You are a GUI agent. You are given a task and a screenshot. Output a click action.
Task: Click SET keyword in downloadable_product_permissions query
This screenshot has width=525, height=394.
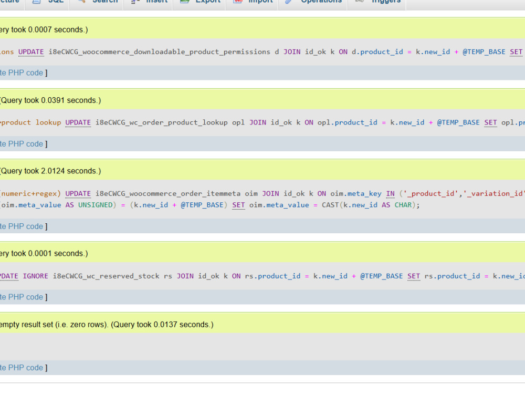point(516,52)
